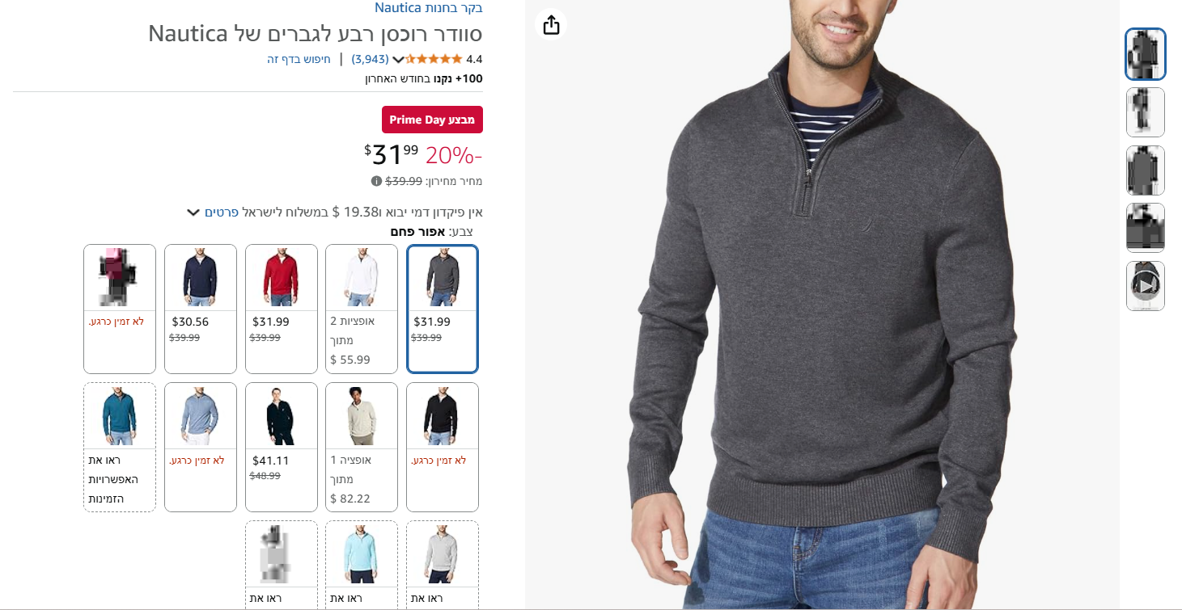Viewport: 1182px width, 610px height.
Task: View the third product image thumbnail
Action: pyautogui.click(x=1145, y=170)
